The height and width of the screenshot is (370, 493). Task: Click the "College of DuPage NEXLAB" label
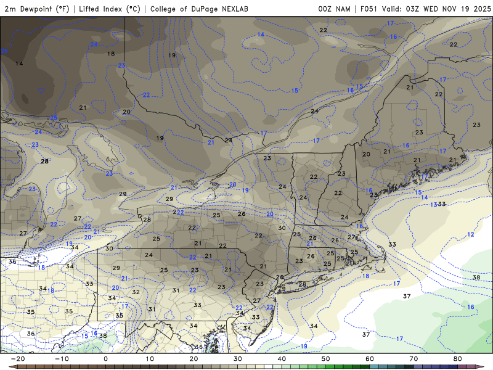tap(199, 9)
